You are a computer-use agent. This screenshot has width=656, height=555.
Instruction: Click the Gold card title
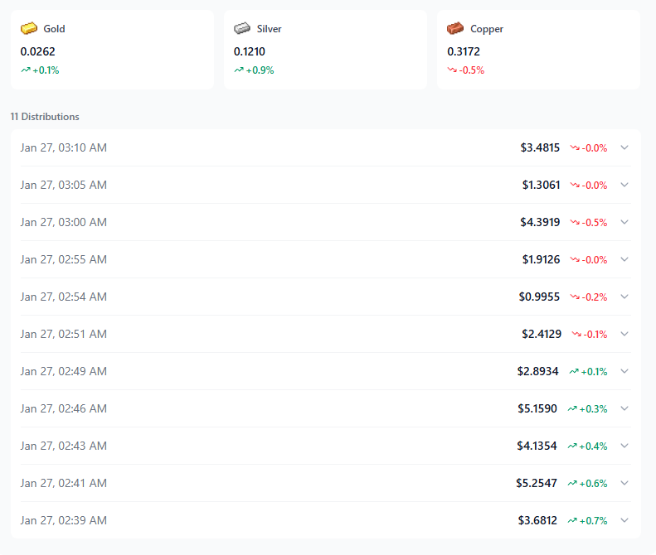coord(54,29)
